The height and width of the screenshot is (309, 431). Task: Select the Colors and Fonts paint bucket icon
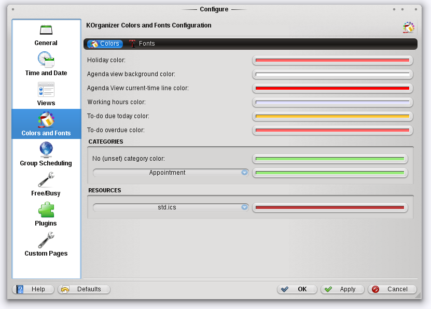(x=46, y=119)
